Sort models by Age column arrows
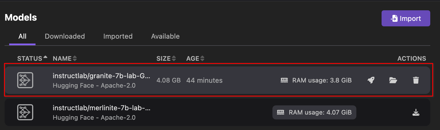This screenshot has height=130, width=440. (202, 58)
